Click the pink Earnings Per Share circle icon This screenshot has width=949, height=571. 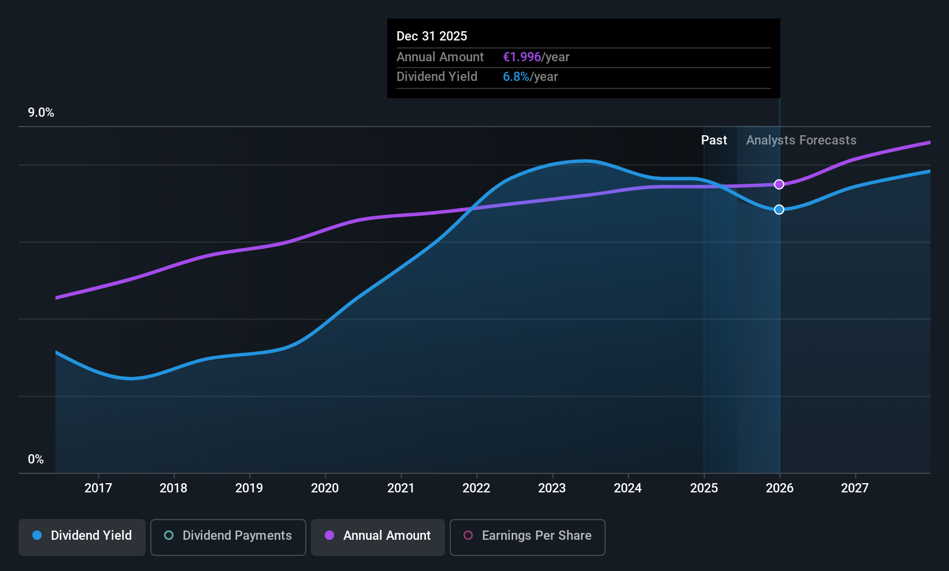point(468,536)
